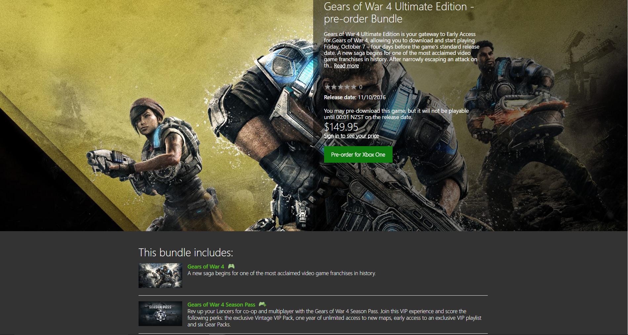The height and width of the screenshot is (335, 628).
Task: Click the Release date 11/10/2016 text
Action: (355, 97)
